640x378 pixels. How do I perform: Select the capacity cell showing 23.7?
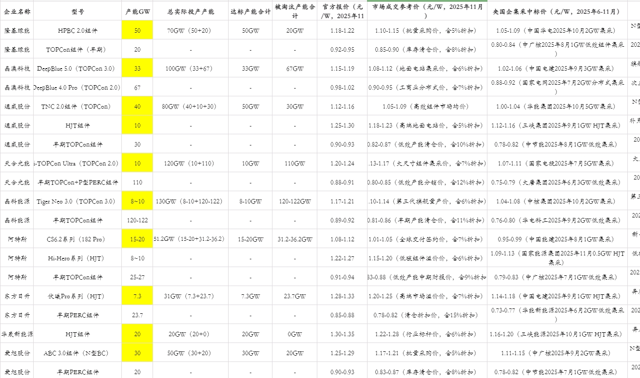pos(137,315)
